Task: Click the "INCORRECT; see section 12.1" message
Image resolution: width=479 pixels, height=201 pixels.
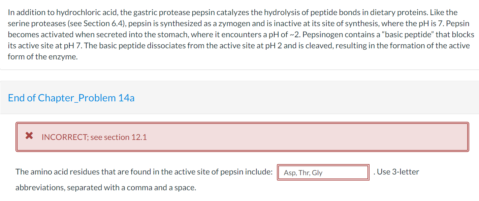Action: [x=94, y=137]
